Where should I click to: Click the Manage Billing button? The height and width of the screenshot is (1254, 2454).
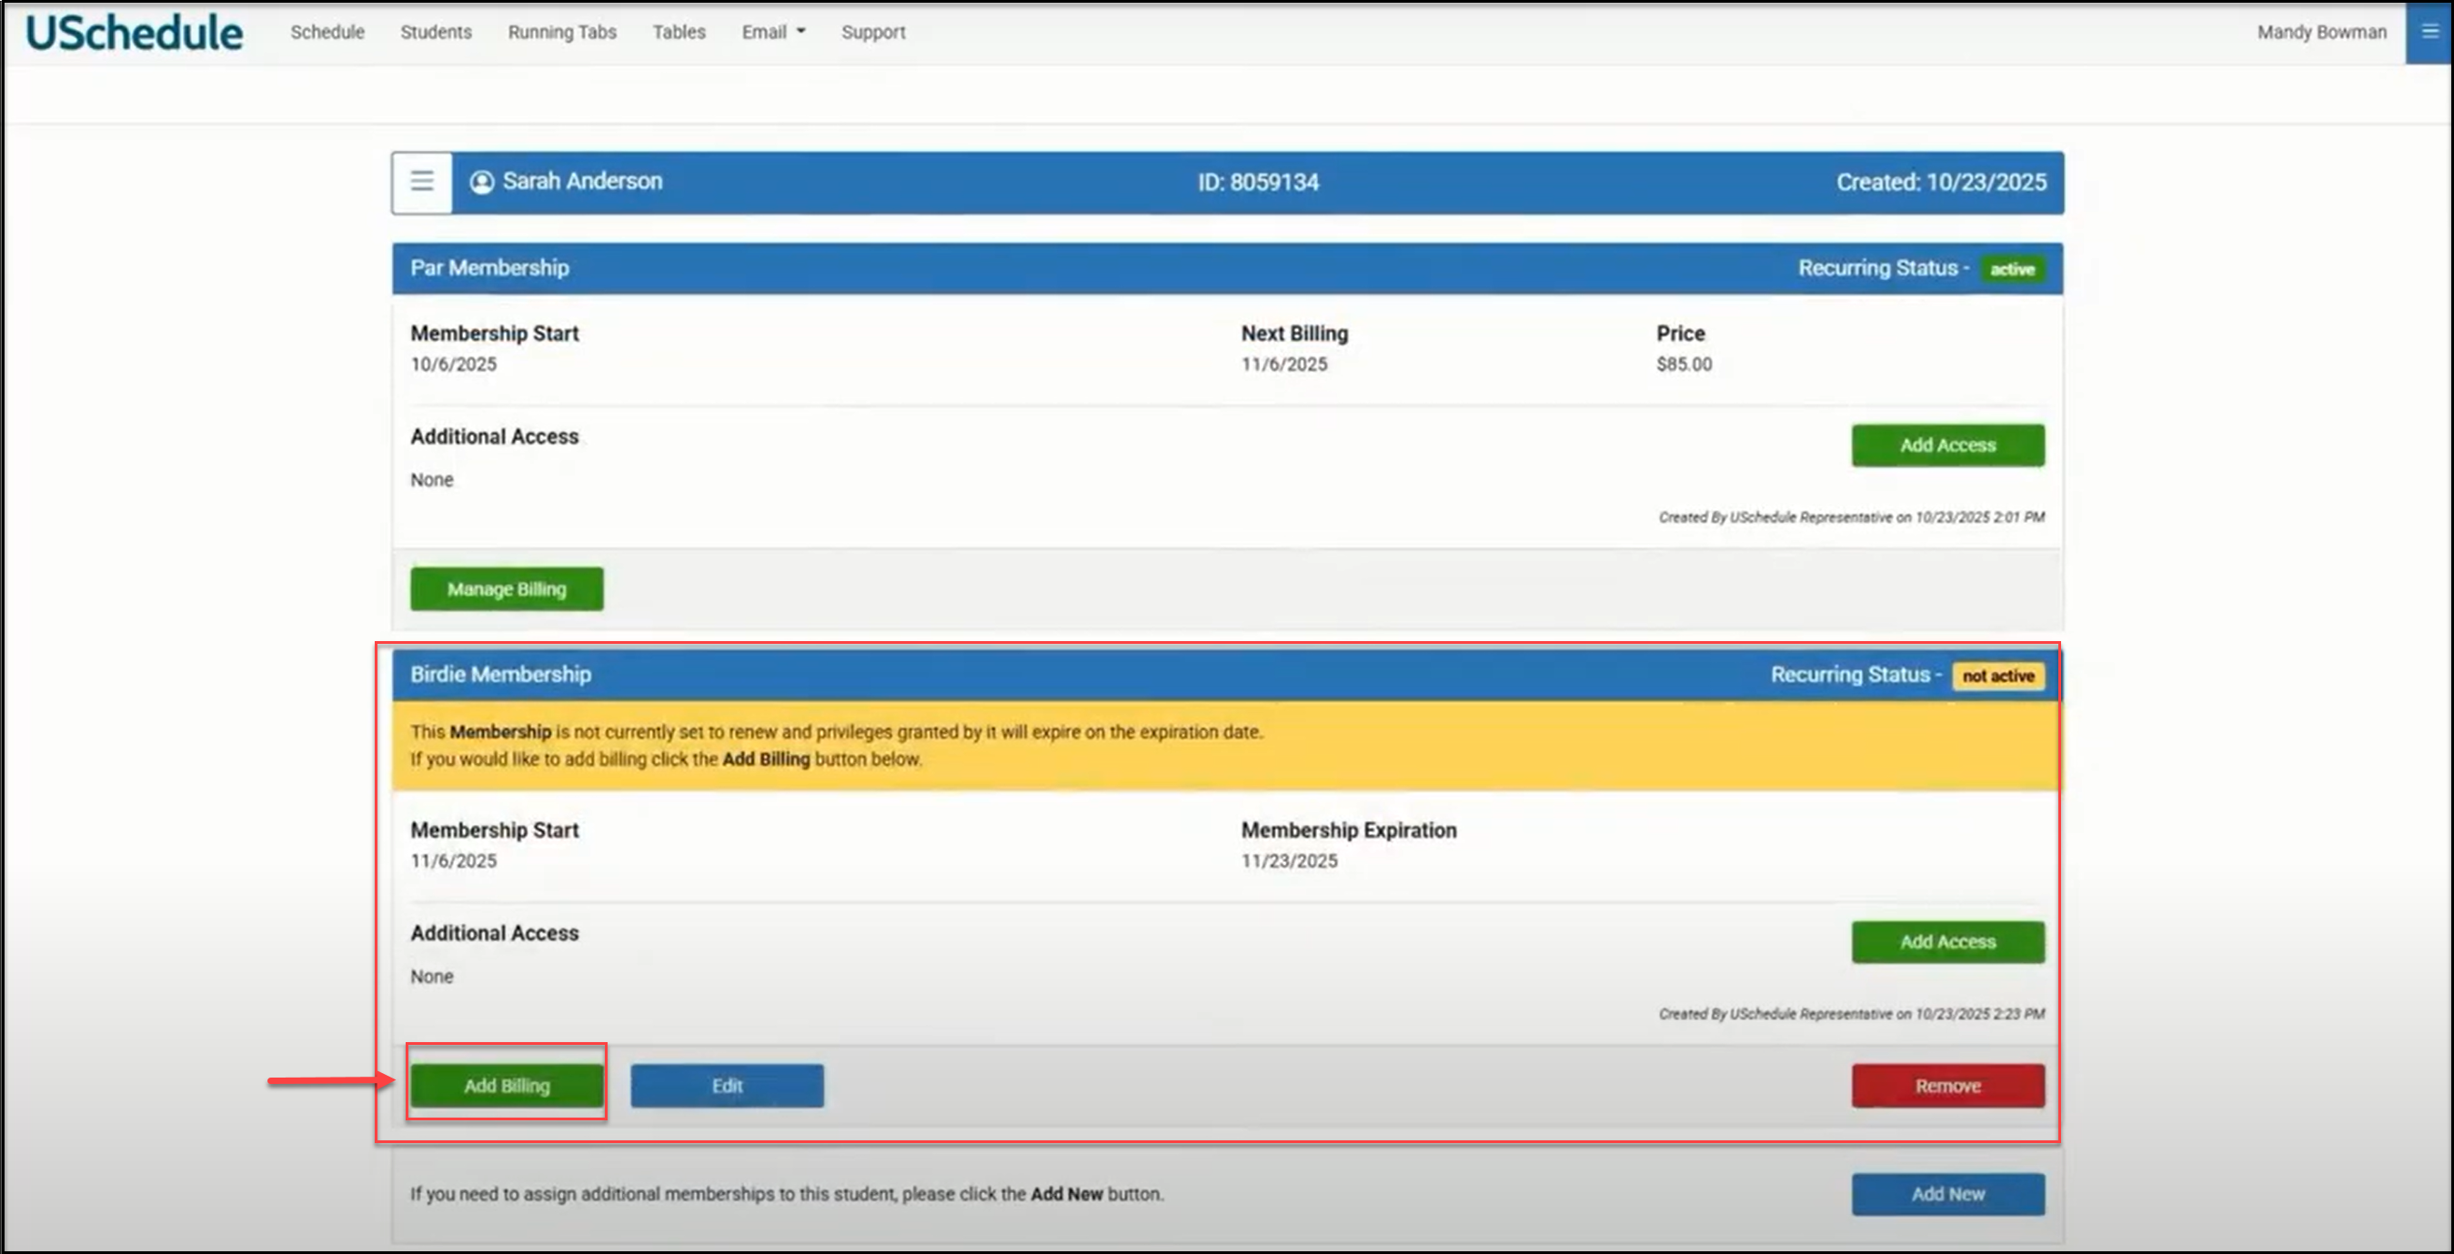(x=506, y=588)
